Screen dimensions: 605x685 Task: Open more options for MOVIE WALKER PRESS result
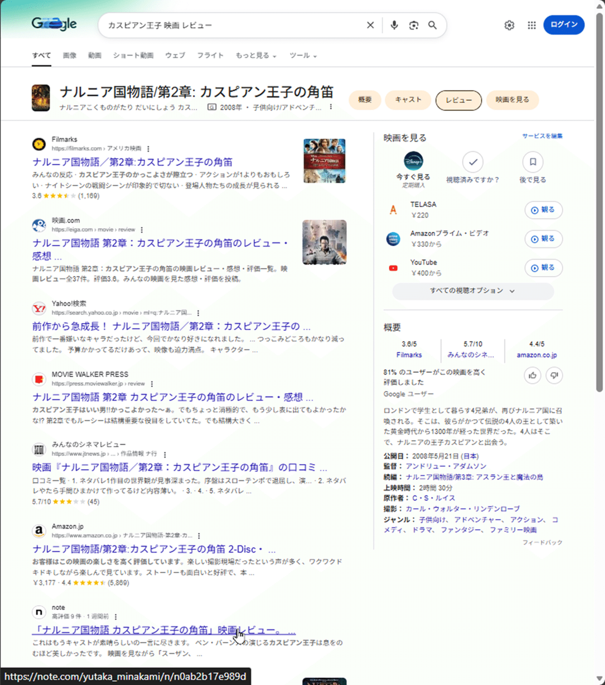pyautogui.click(x=152, y=384)
